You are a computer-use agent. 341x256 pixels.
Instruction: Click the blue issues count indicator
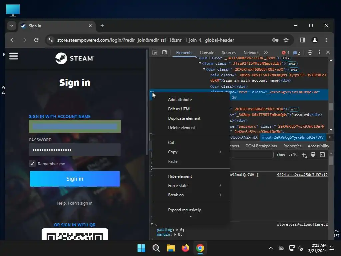coord(297,53)
